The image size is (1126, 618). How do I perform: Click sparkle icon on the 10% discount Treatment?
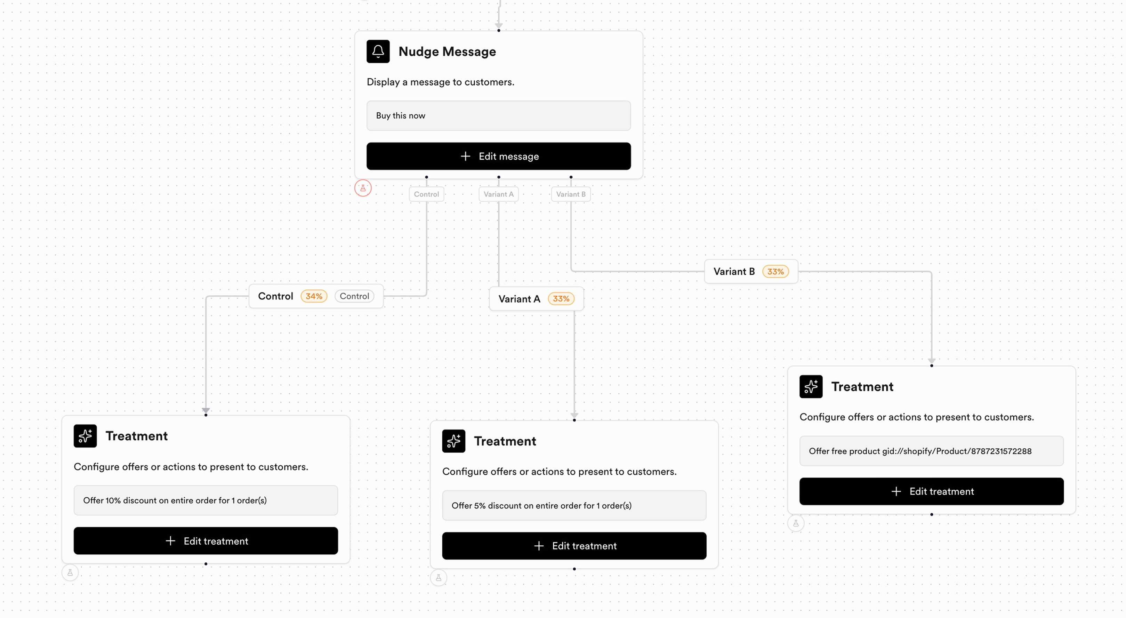[85, 436]
